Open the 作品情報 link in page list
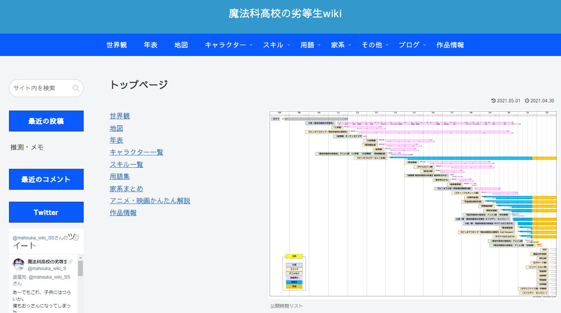Screen dimensions: 561x313 coord(123,213)
